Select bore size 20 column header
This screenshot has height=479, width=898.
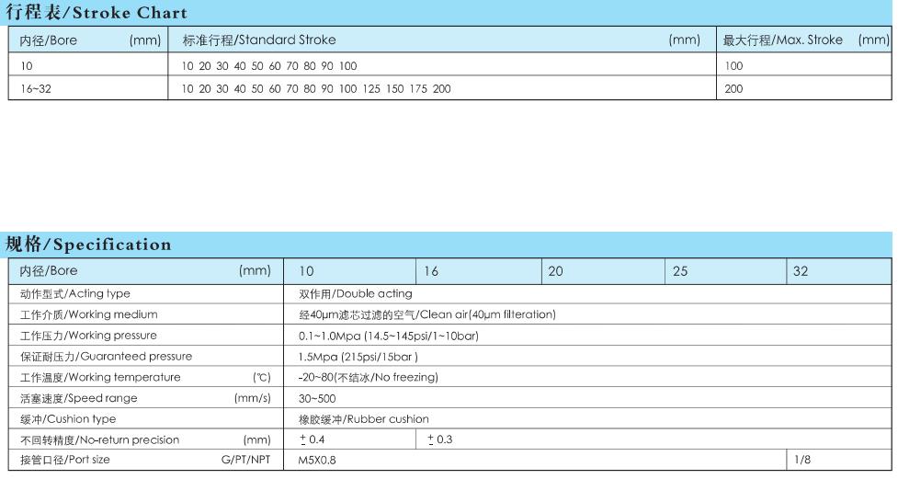[555, 271]
